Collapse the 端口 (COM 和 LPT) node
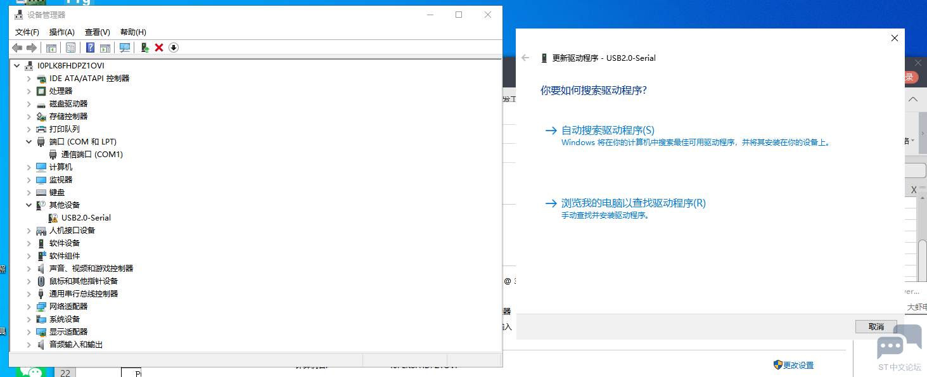Image resolution: width=927 pixels, height=377 pixels. (x=29, y=142)
